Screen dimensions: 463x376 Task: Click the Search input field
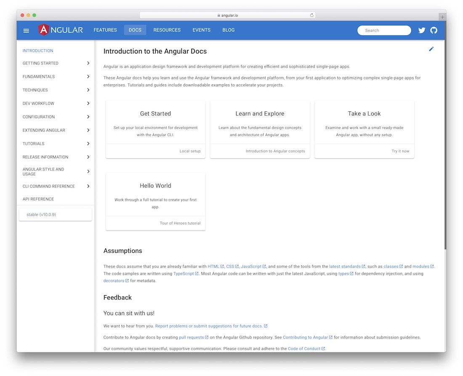(384, 30)
